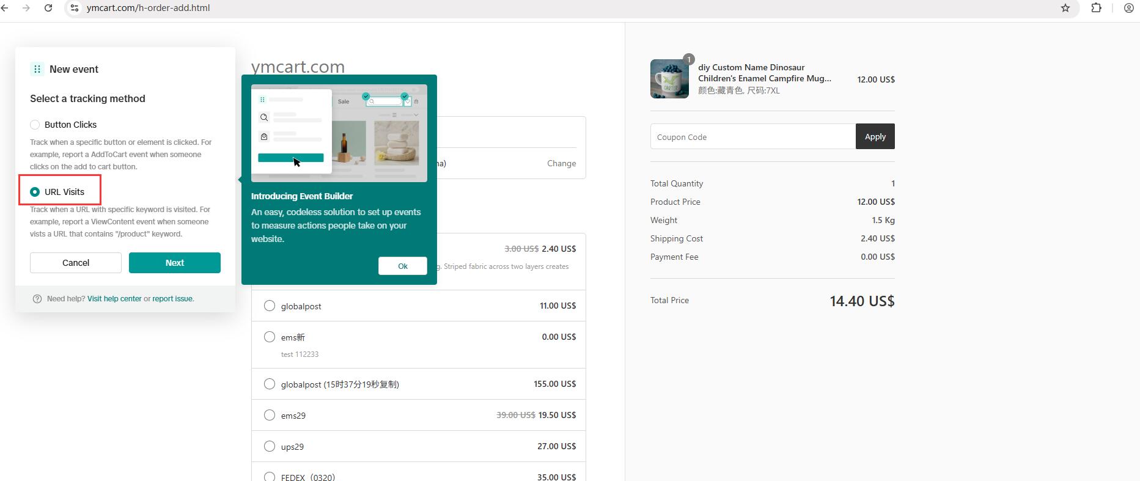Click the dinosaur mug product thumbnail
The height and width of the screenshot is (481, 1140).
pyautogui.click(x=670, y=79)
